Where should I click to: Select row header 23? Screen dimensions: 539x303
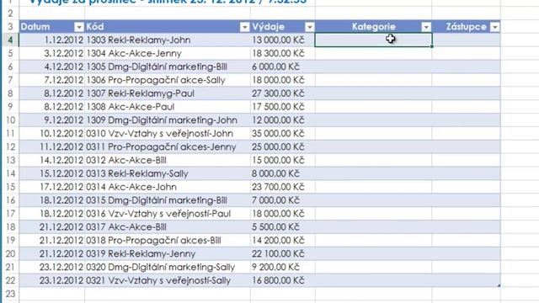[10, 294]
